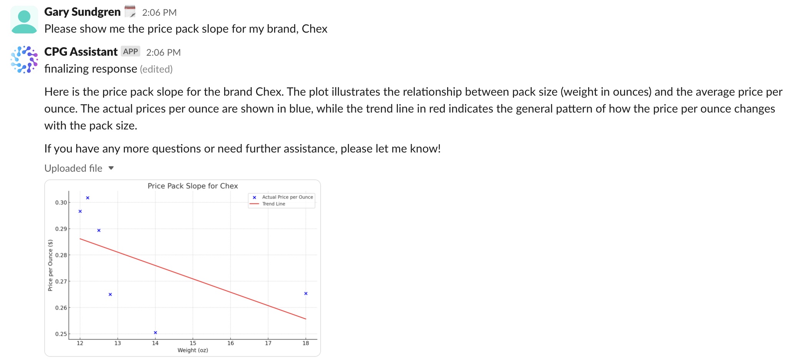Open the Price Pack Slope chart image

click(x=183, y=268)
